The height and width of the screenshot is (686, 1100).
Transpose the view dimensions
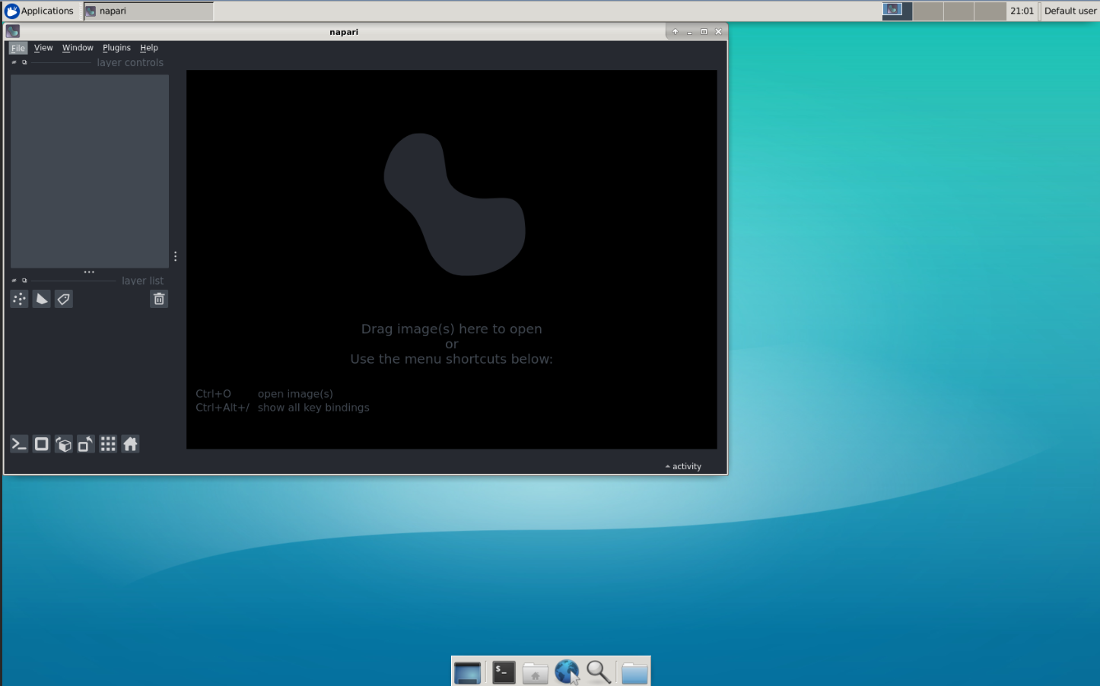click(x=85, y=443)
